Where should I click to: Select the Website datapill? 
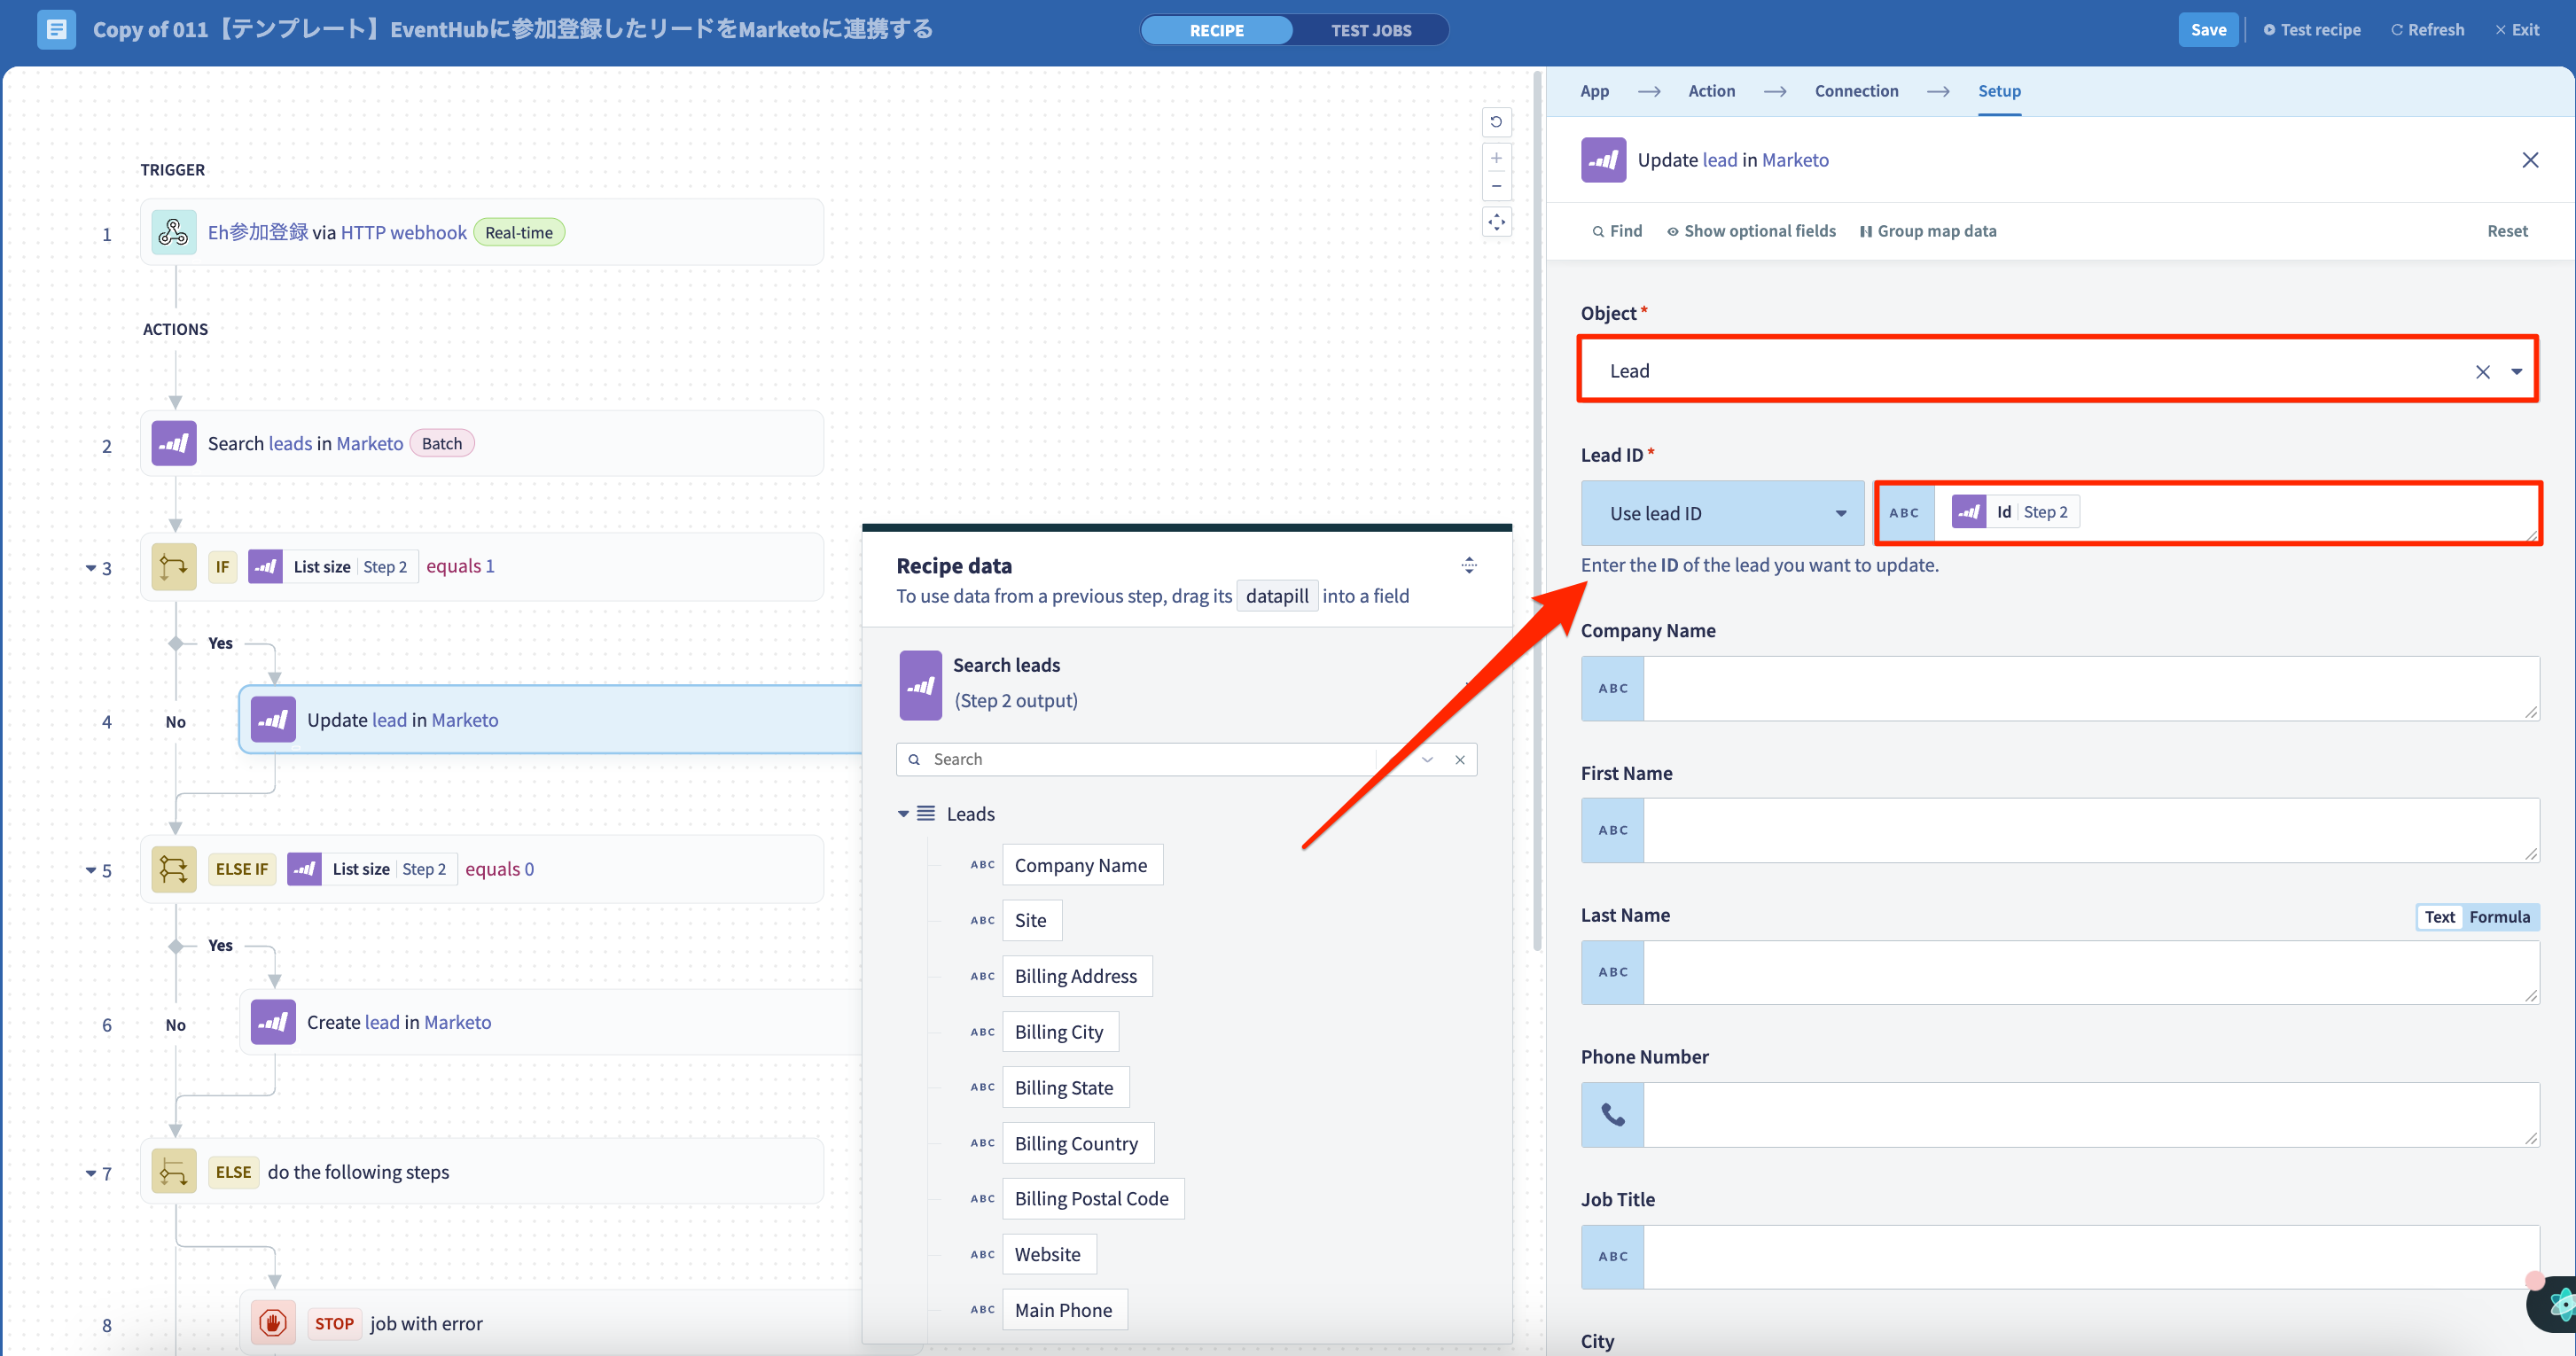pos(1049,1254)
